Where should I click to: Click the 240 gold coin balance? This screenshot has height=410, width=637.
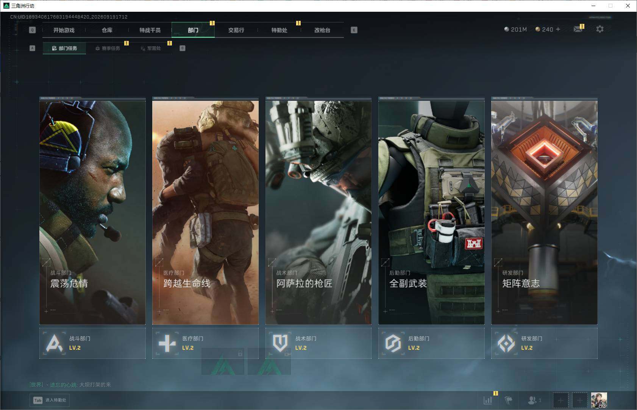pos(544,29)
